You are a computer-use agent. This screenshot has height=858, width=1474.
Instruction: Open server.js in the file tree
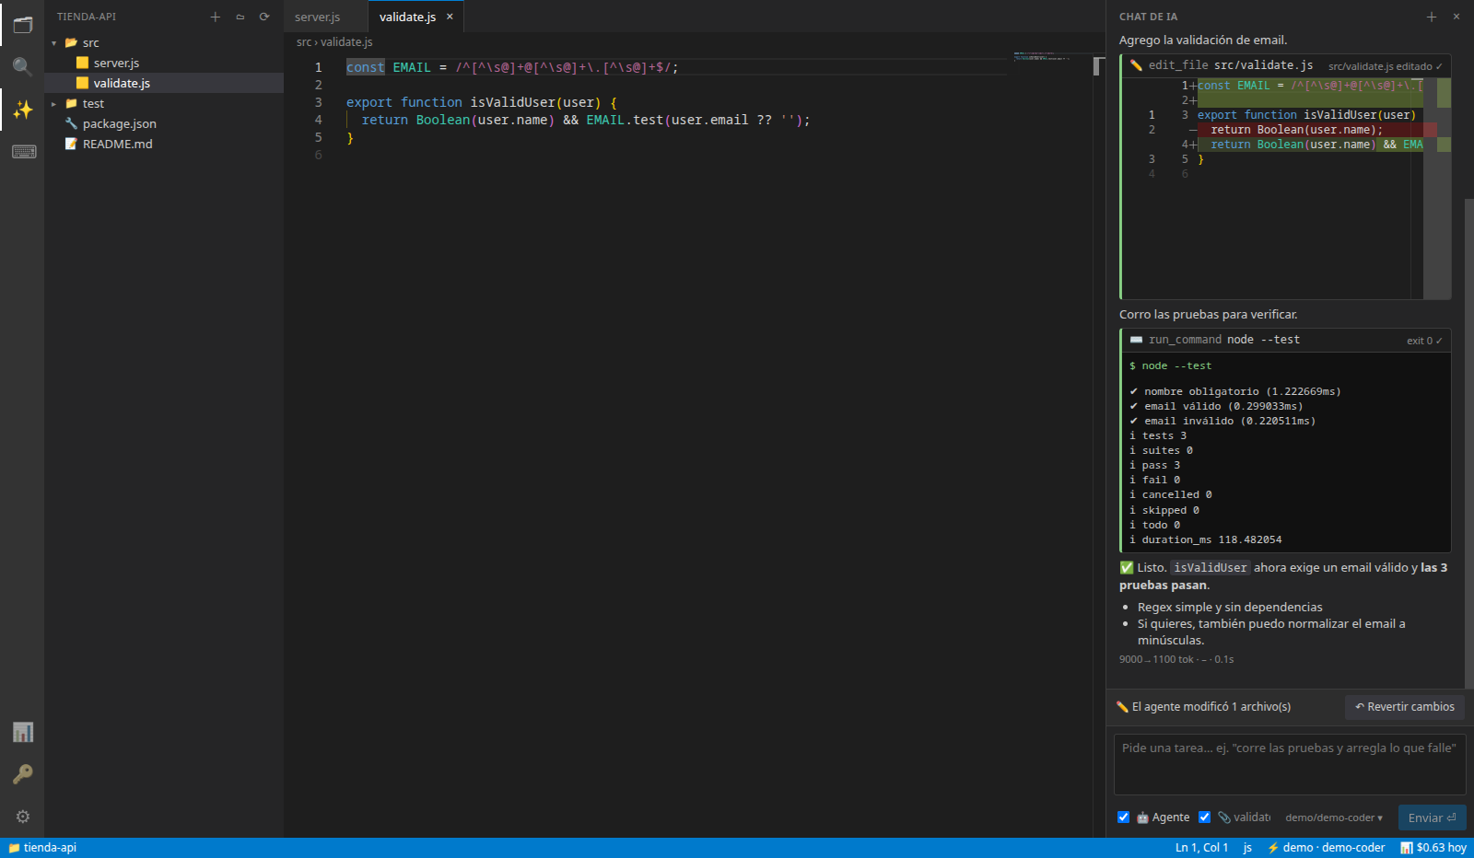164,63
